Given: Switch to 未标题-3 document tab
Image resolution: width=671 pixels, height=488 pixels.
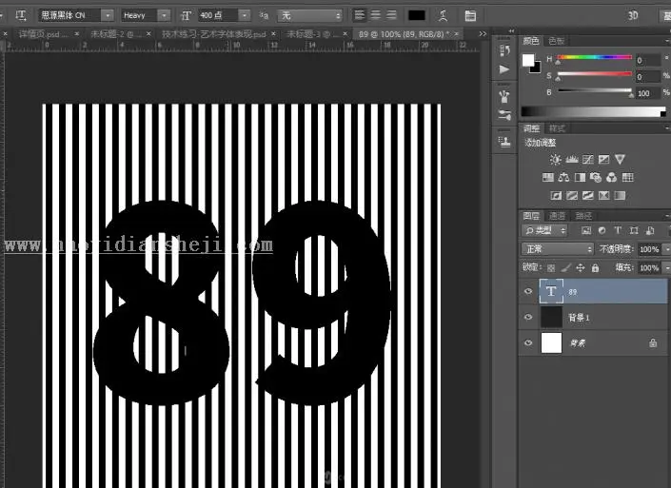Looking at the screenshot, I should (x=314, y=34).
